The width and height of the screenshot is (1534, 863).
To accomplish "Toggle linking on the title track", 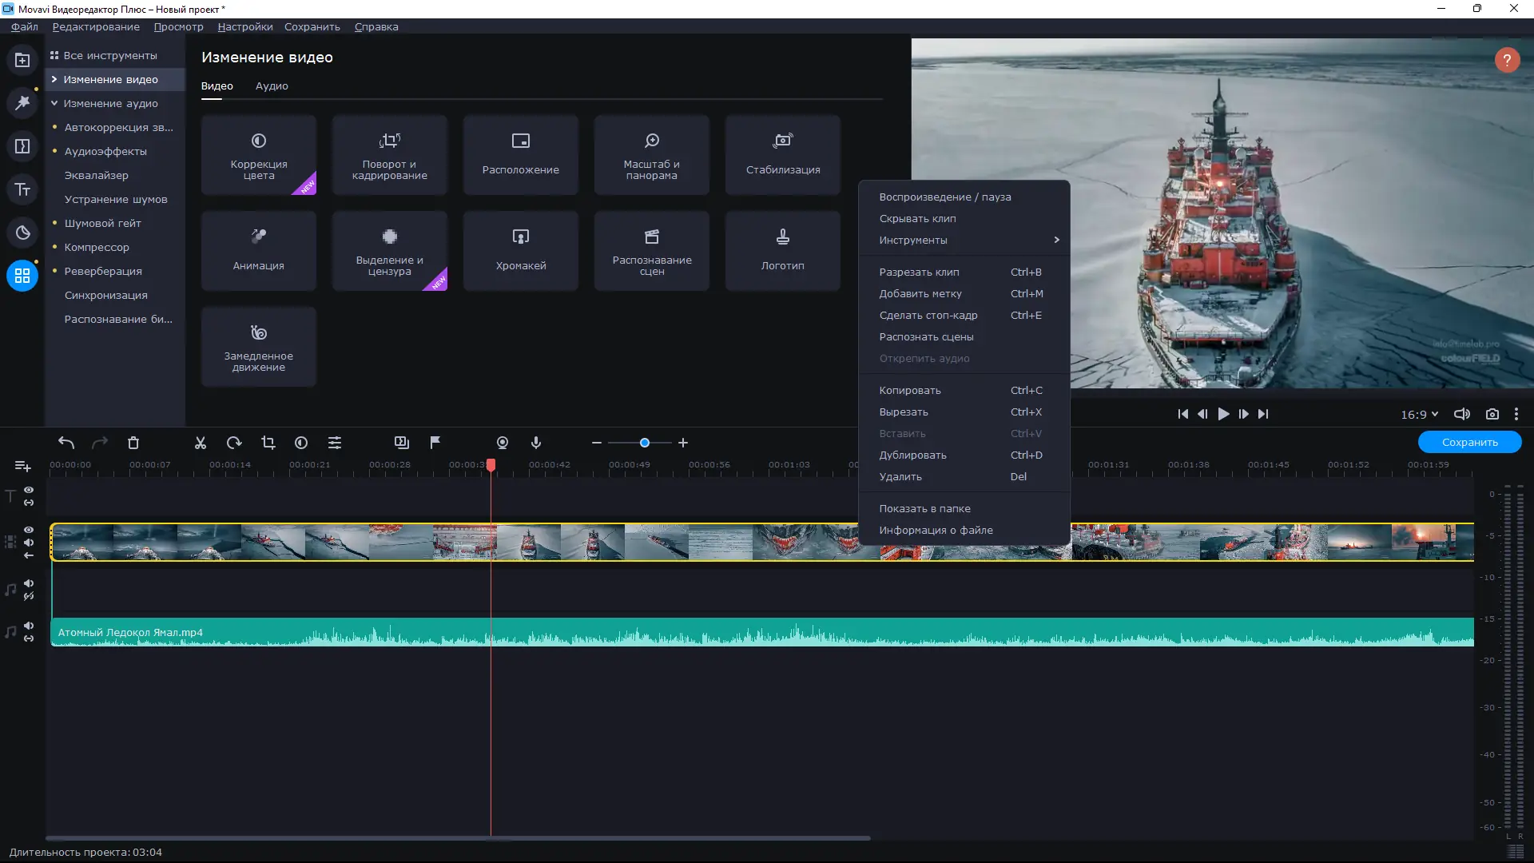I will pyautogui.click(x=29, y=503).
